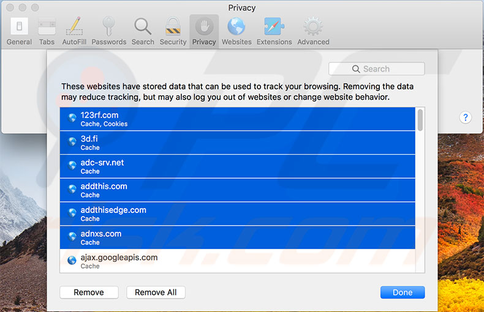This screenshot has height=312, width=484.
Task: Open the General preferences icon
Action: pos(19,26)
